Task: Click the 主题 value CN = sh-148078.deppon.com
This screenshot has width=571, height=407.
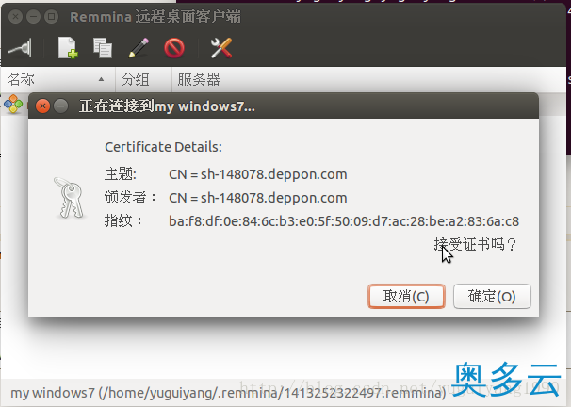Action: coord(258,174)
